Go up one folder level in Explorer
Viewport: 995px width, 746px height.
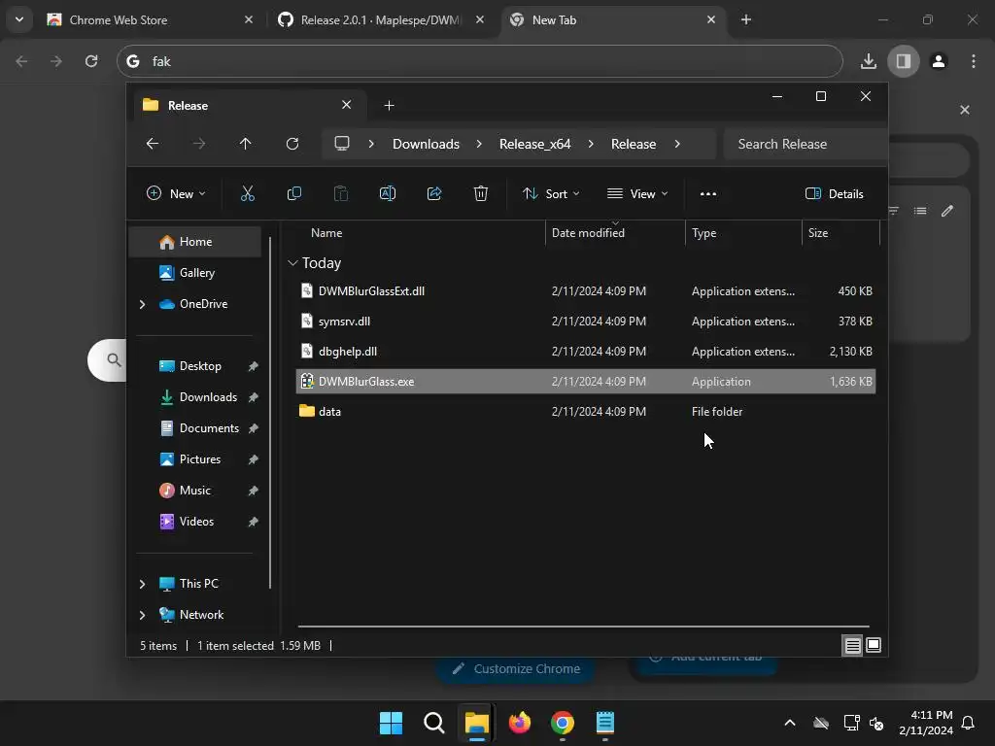246,144
